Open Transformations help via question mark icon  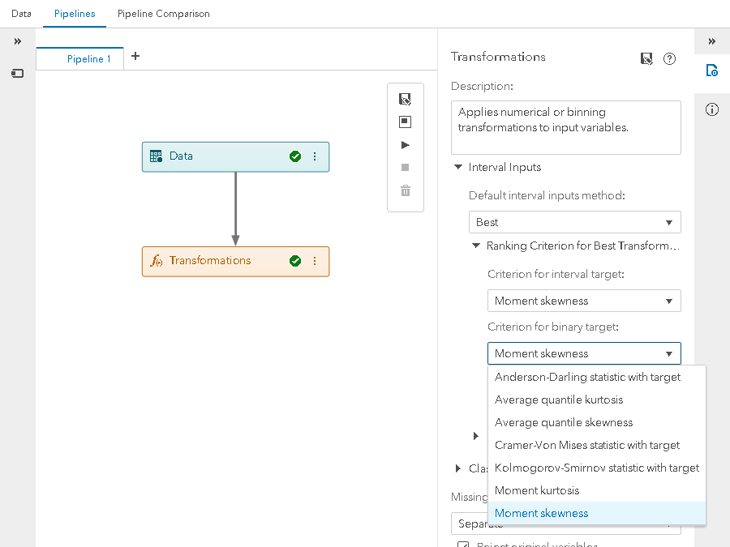pyautogui.click(x=669, y=58)
